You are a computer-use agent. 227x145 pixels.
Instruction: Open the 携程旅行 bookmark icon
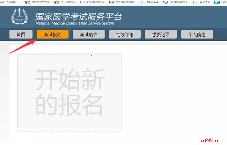click(x=166, y=2)
